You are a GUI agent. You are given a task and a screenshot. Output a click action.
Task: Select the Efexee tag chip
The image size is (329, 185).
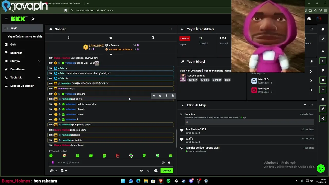pos(205,80)
